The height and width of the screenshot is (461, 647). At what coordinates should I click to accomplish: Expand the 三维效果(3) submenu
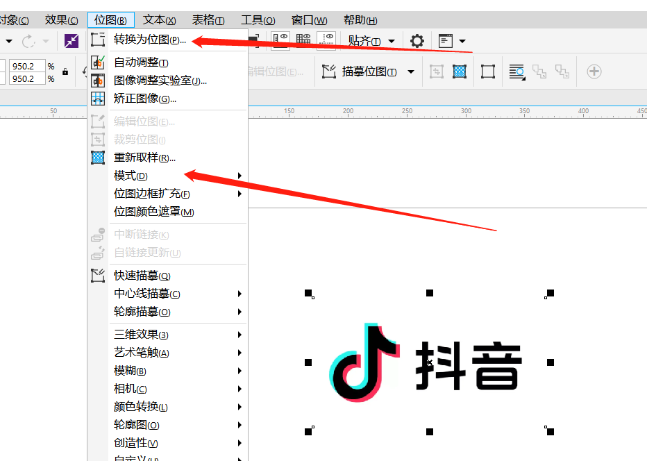[x=168, y=335]
